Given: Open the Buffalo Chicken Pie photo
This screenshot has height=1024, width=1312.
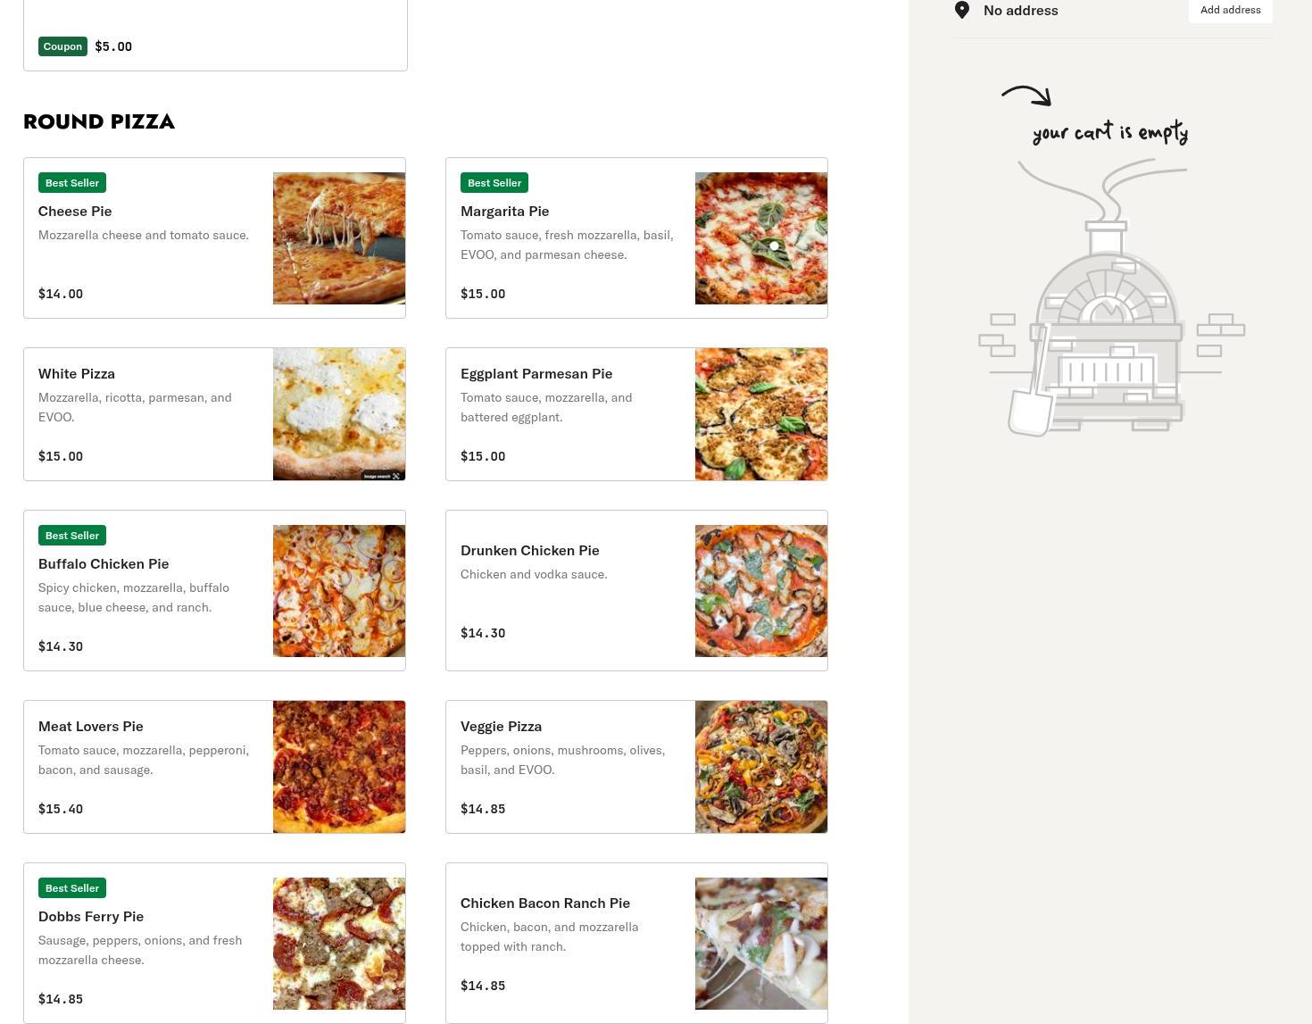Looking at the screenshot, I should pyautogui.click(x=338, y=591).
